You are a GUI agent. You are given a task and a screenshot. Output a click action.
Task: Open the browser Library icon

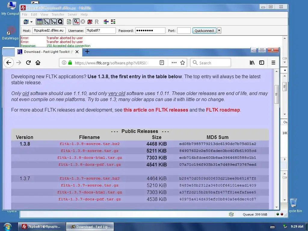coord(252,63)
